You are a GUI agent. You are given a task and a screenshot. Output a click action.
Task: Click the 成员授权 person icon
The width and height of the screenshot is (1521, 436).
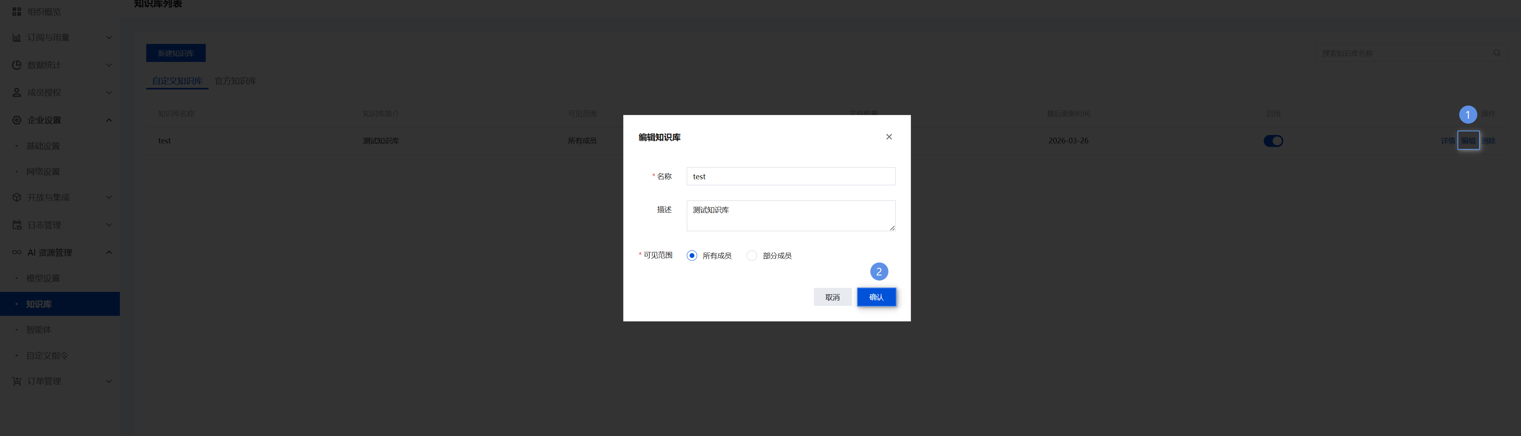point(16,93)
